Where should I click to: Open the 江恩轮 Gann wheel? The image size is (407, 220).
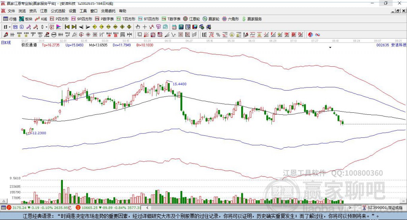point(192,19)
